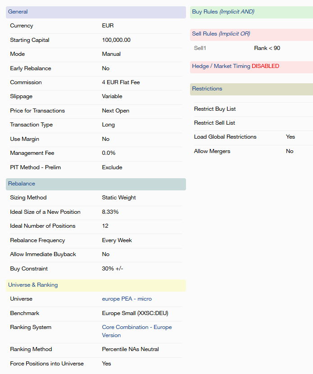Select the Every Week rebalance frequency value
This screenshot has width=313, height=374.
click(117, 240)
